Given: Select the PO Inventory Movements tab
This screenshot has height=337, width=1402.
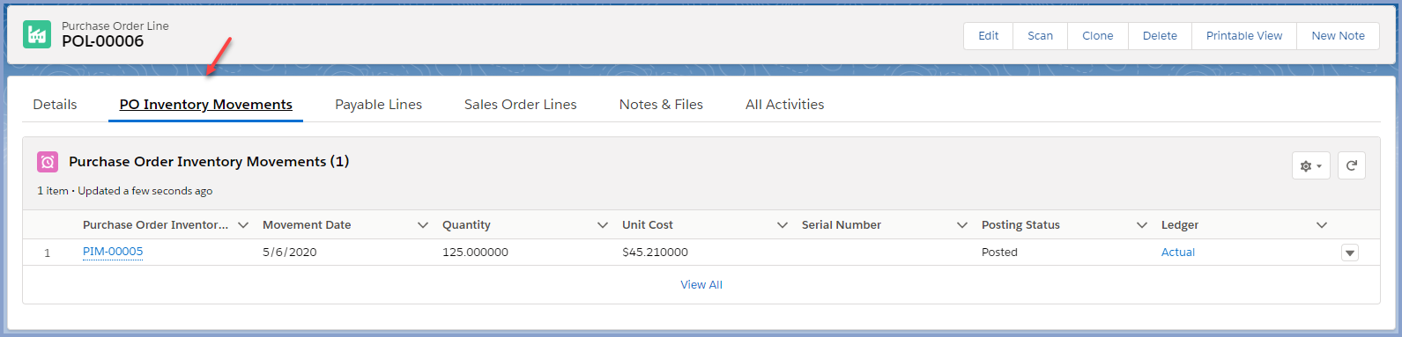Looking at the screenshot, I should (206, 104).
